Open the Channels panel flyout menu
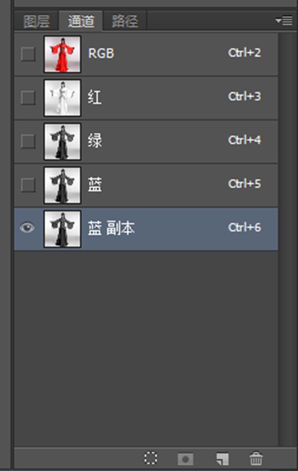This screenshot has width=298, height=471. (x=284, y=20)
